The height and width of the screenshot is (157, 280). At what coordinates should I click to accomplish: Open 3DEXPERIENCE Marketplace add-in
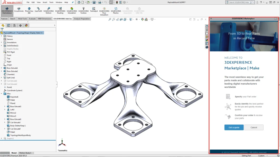pos(7,11)
